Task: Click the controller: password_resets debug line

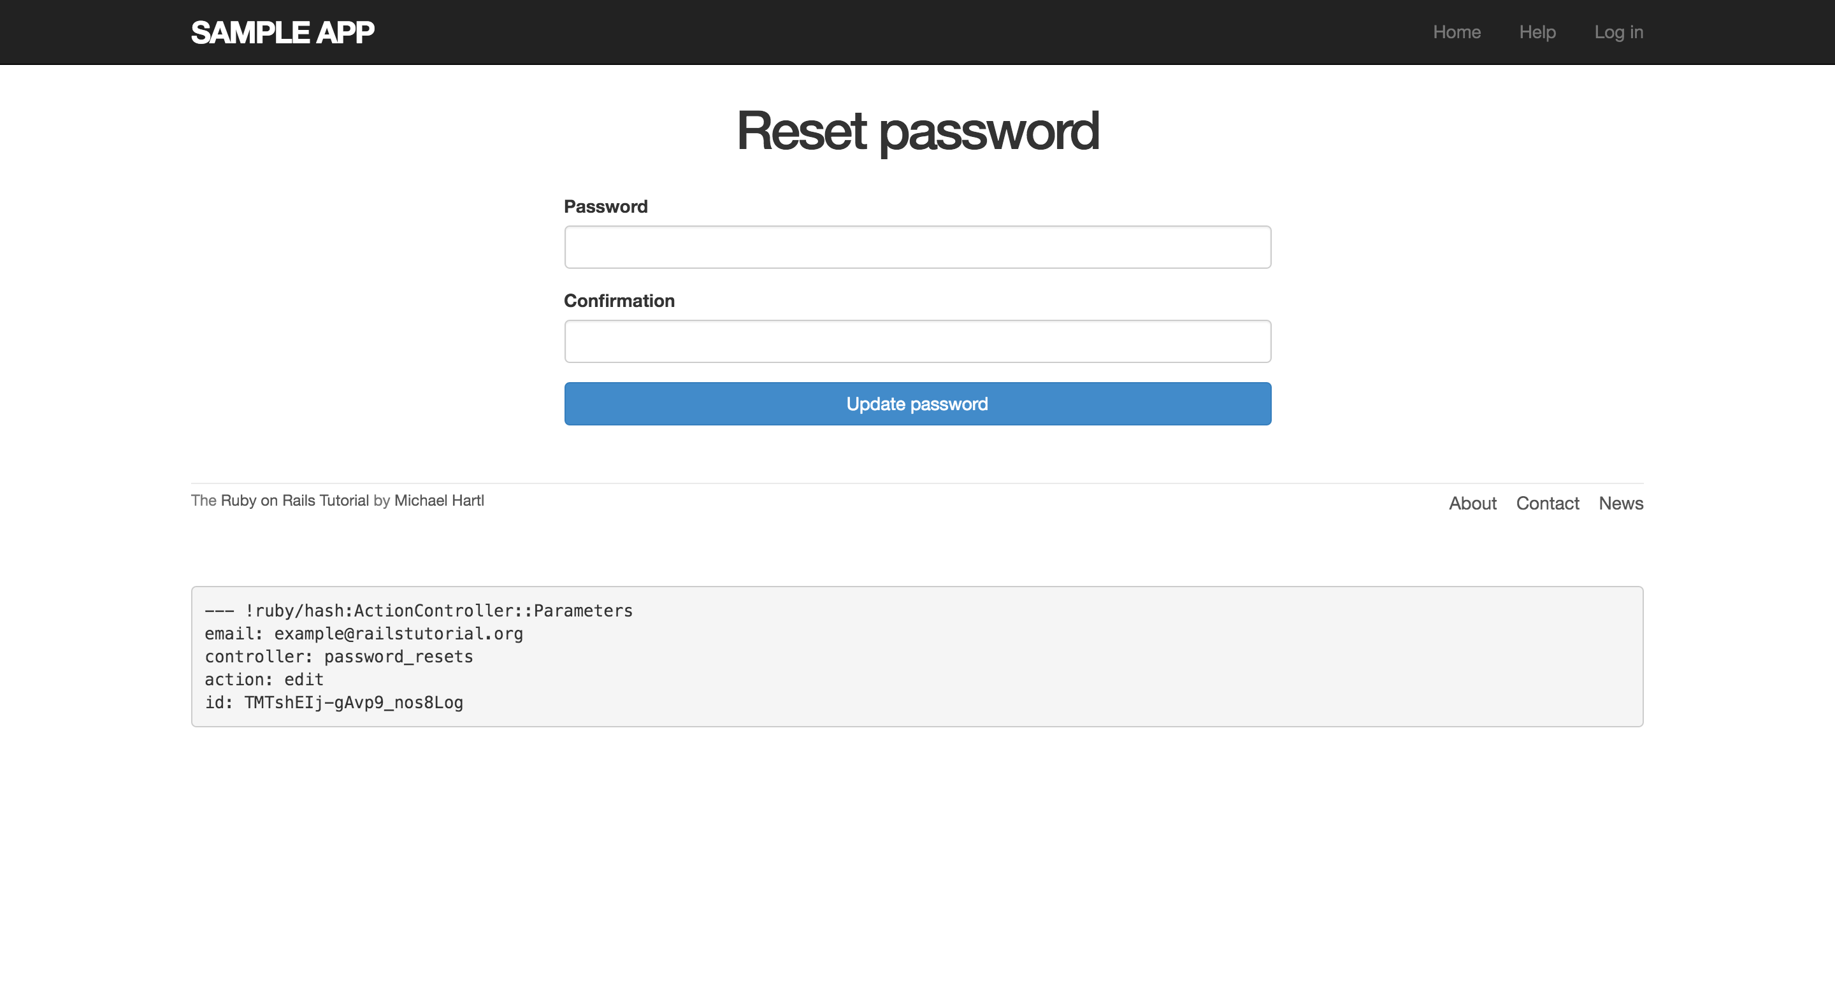Action: (338, 657)
